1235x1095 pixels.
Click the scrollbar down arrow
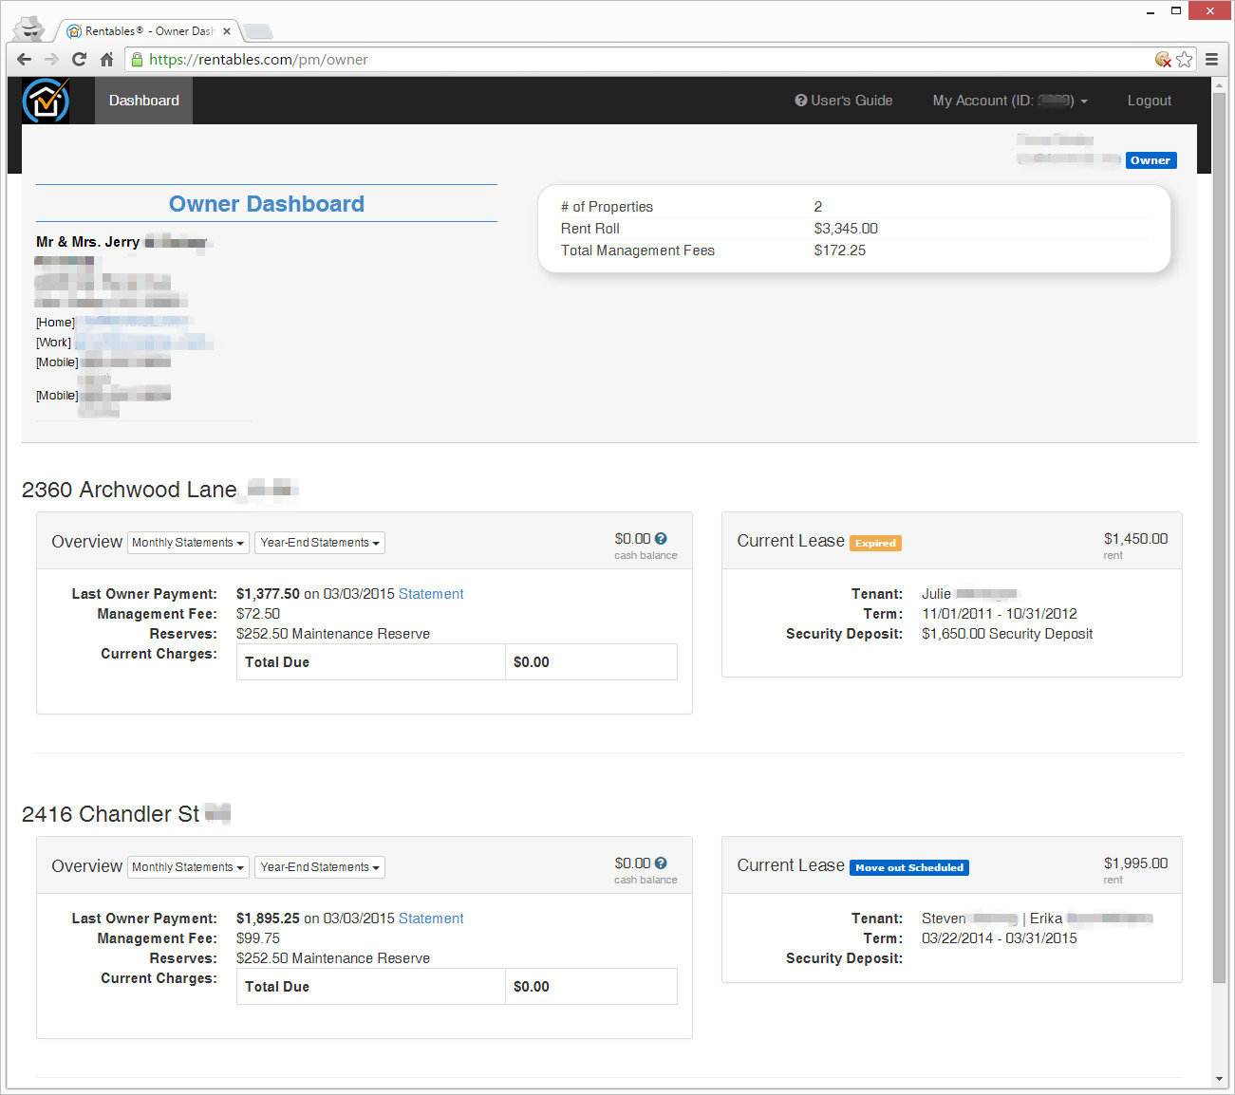tap(1220, 1079)
